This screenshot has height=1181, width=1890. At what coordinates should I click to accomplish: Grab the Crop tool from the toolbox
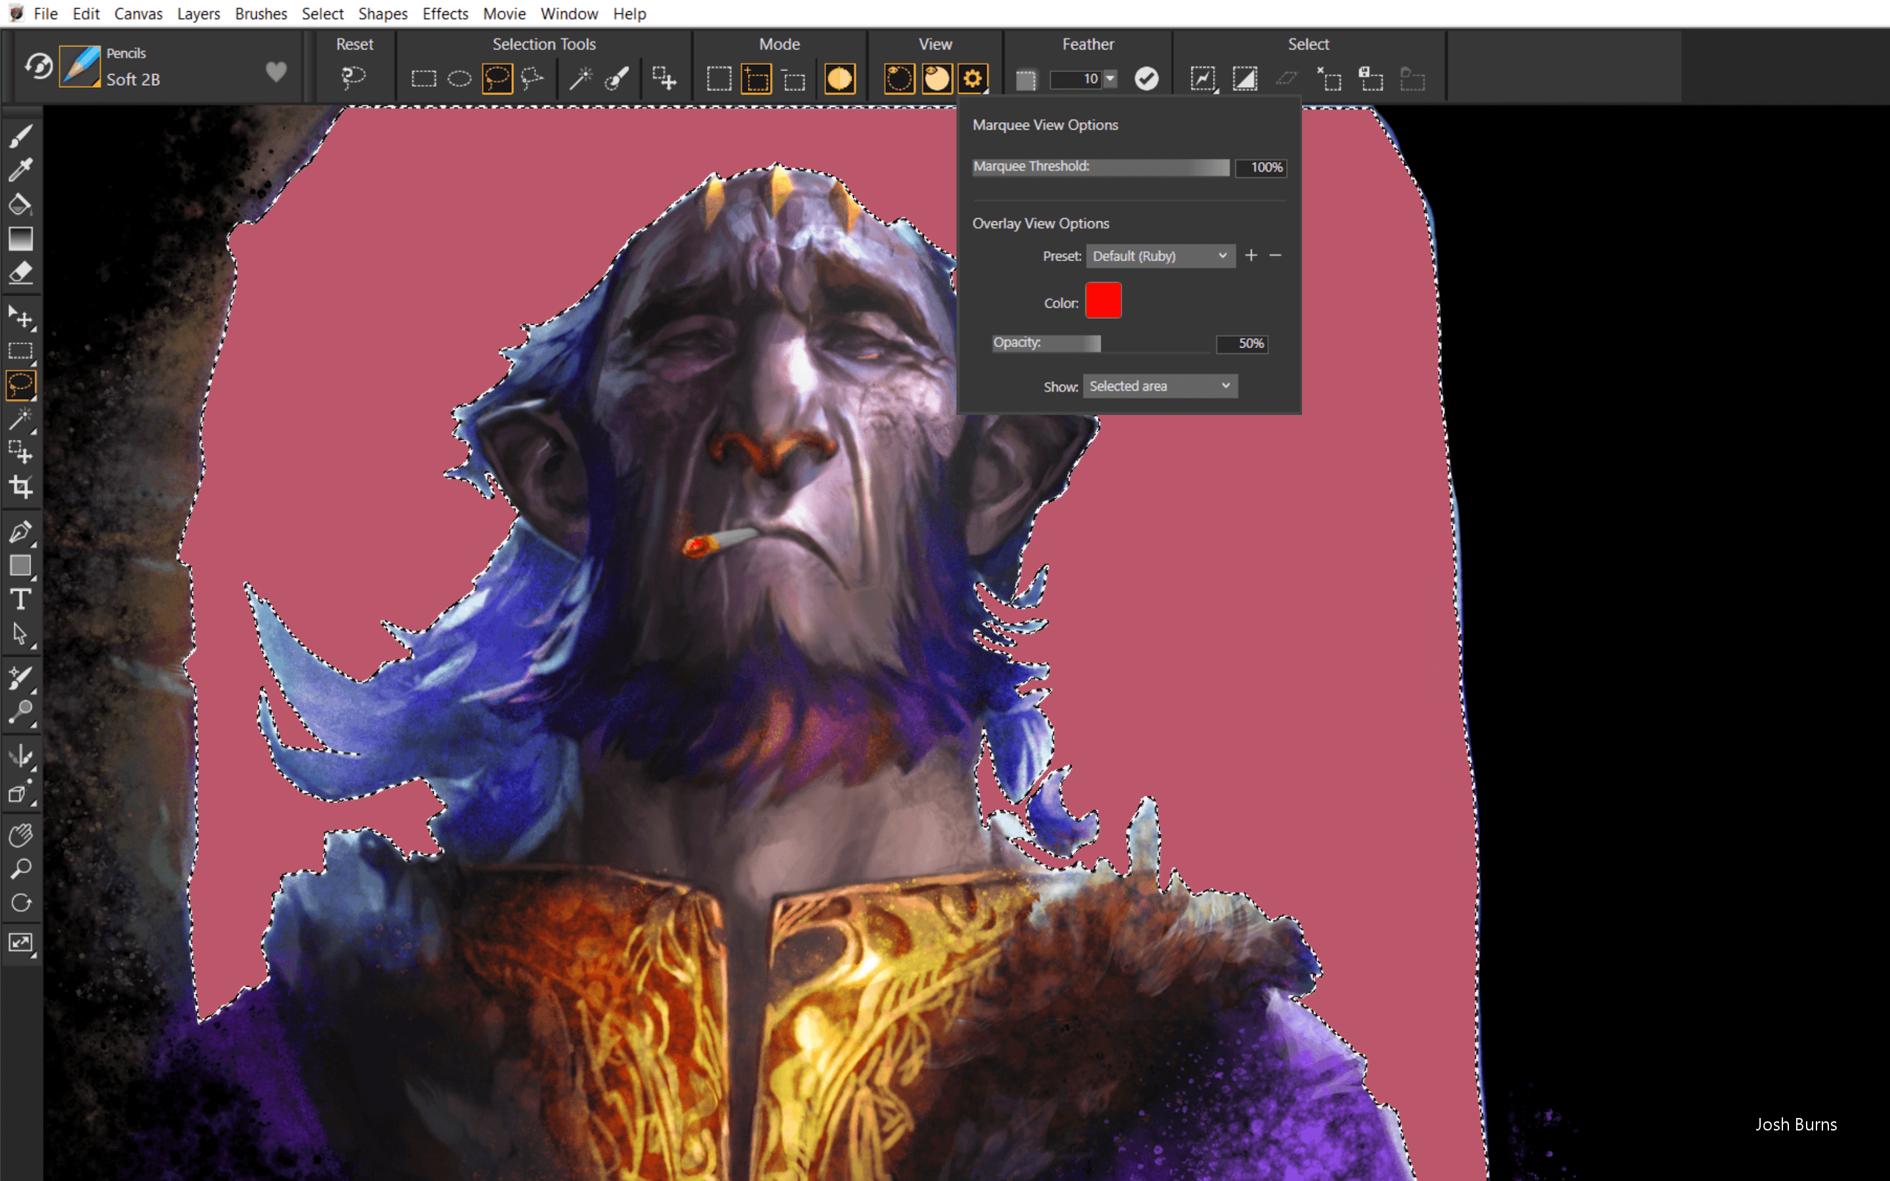click(21, 486)
